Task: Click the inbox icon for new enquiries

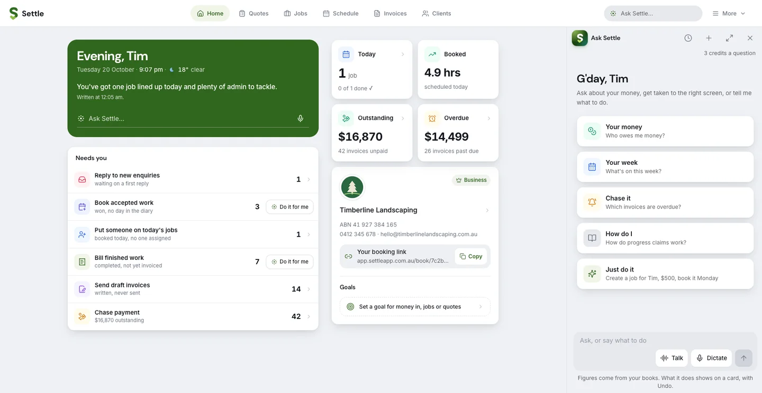Action: (82, 180)
